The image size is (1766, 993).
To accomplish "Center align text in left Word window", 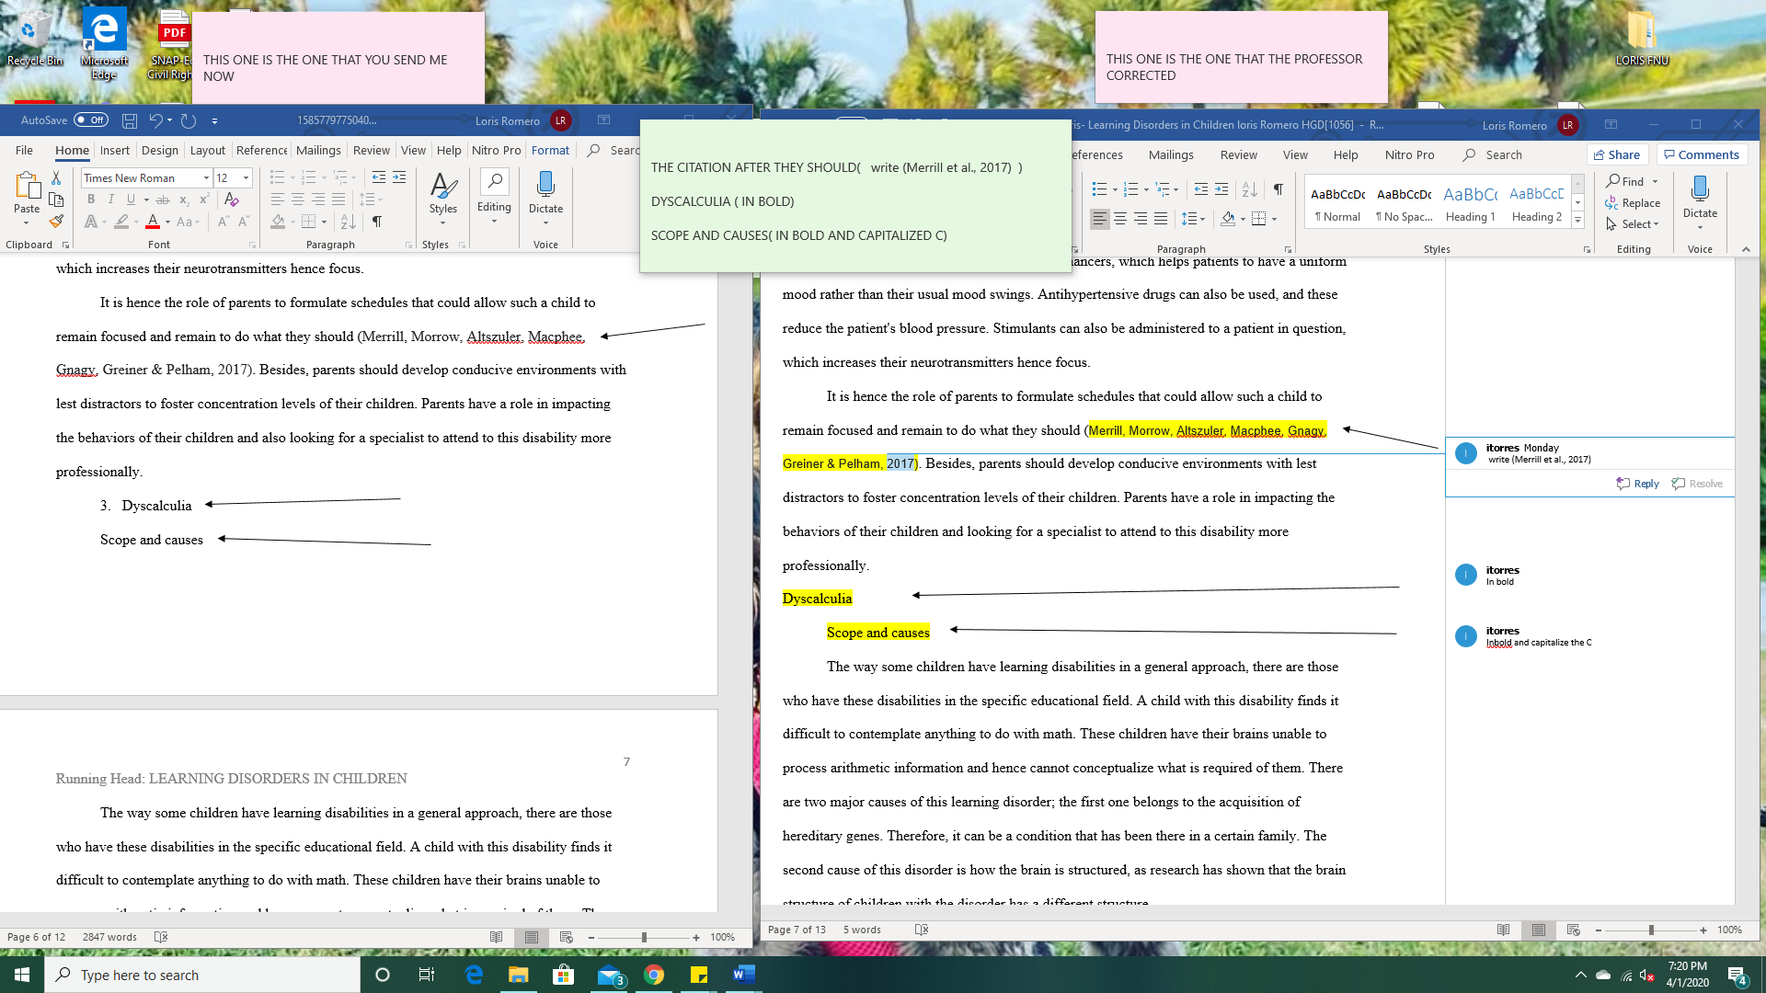I will tap(298, 200).
